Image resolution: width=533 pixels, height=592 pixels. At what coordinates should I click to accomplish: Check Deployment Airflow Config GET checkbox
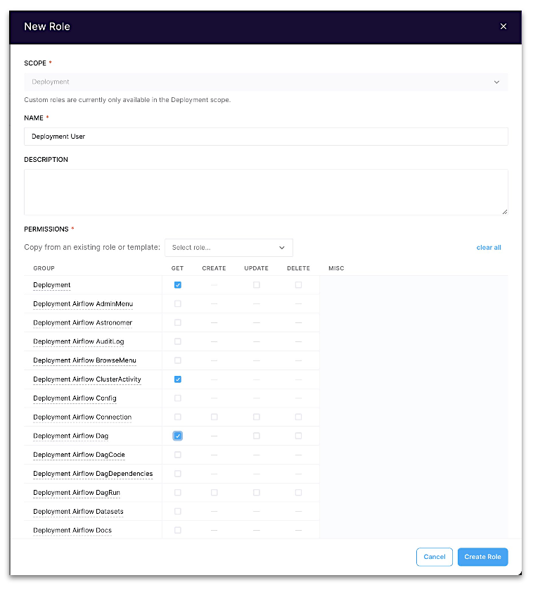[x=178, y=398]
